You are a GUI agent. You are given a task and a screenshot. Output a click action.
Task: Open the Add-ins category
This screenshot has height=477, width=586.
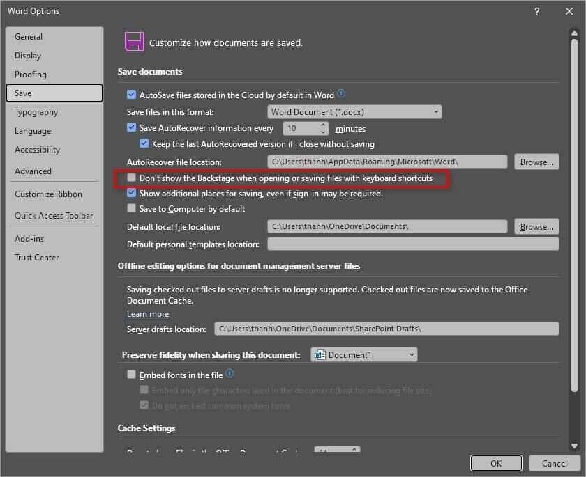point(54,239)
